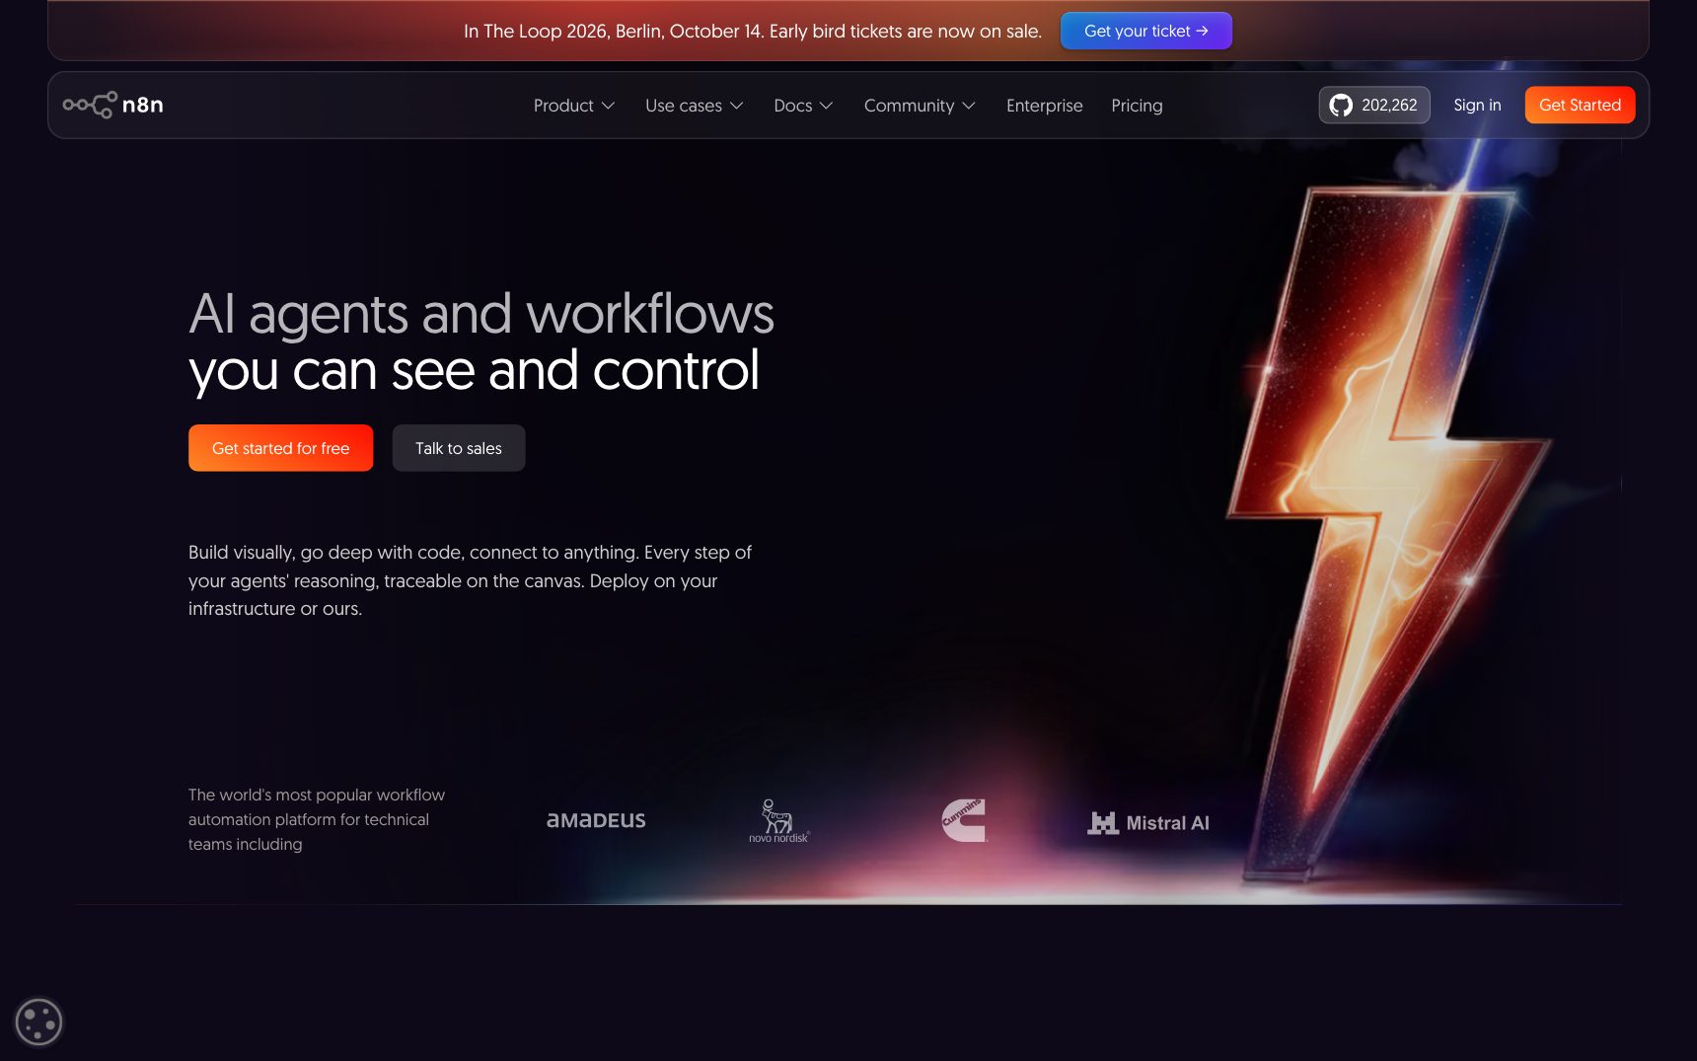Click the Novo Nordisk logo
The image size is (1697, 1061).
(778, 821)
